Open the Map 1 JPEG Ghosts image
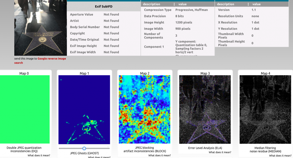 pos(84,110)
